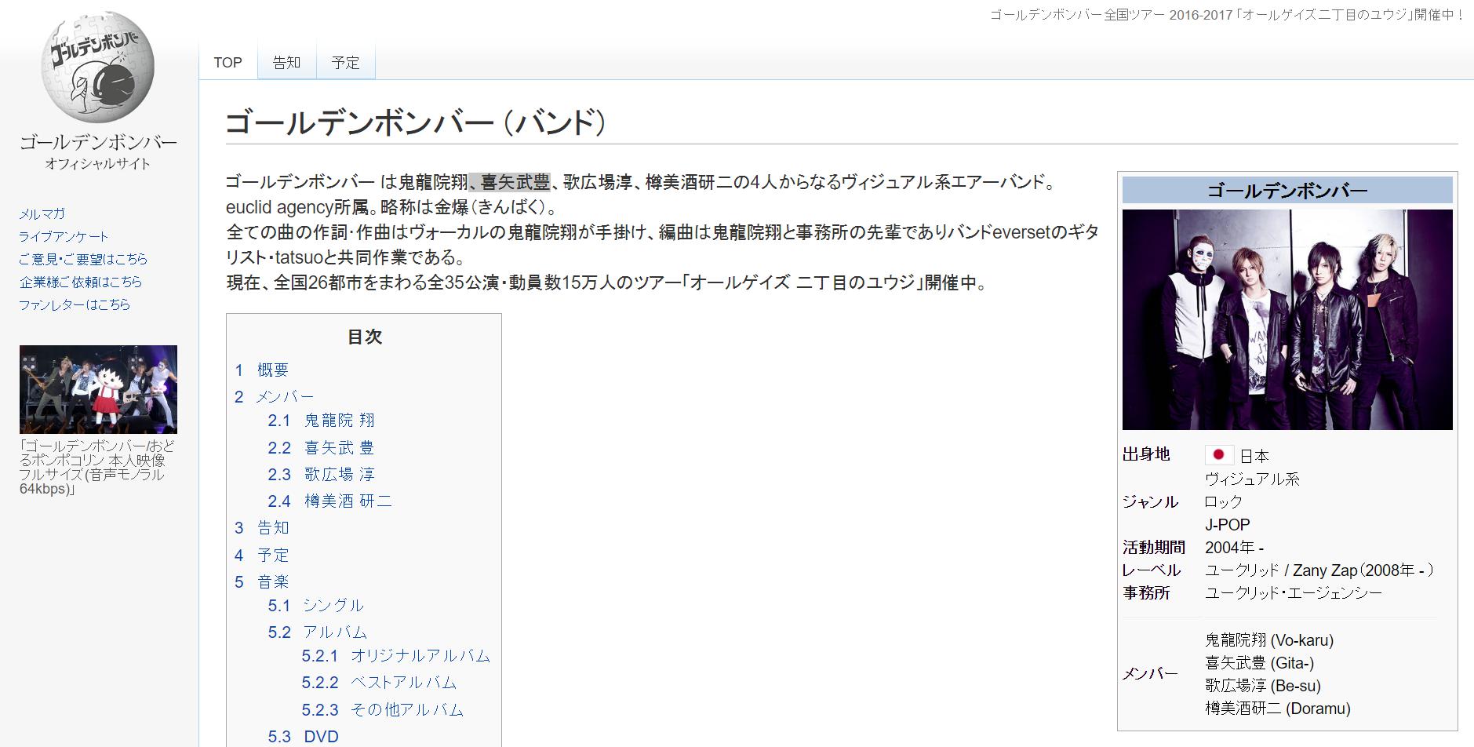The image size is (1474, 747).
Task: Click the Japan flag icon in the infobox
Action: pos(1221,455)
